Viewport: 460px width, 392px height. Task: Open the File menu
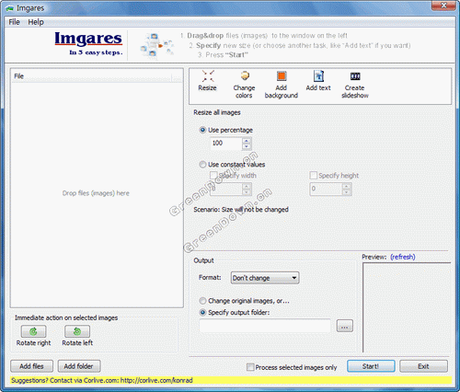(14, 22)
